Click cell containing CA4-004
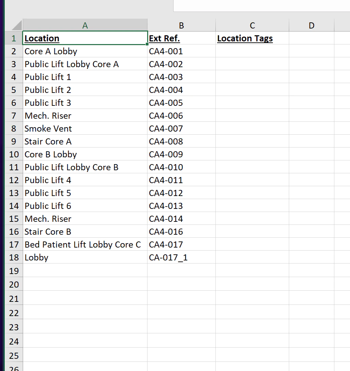350x371 pixels. (x=181, y=90)
